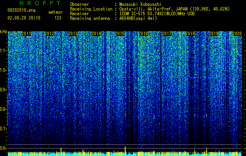Image resolution: width=246 pixels, height=156 pixels.
Task: Click the 2019 time marker
Action: pos(214,34)
